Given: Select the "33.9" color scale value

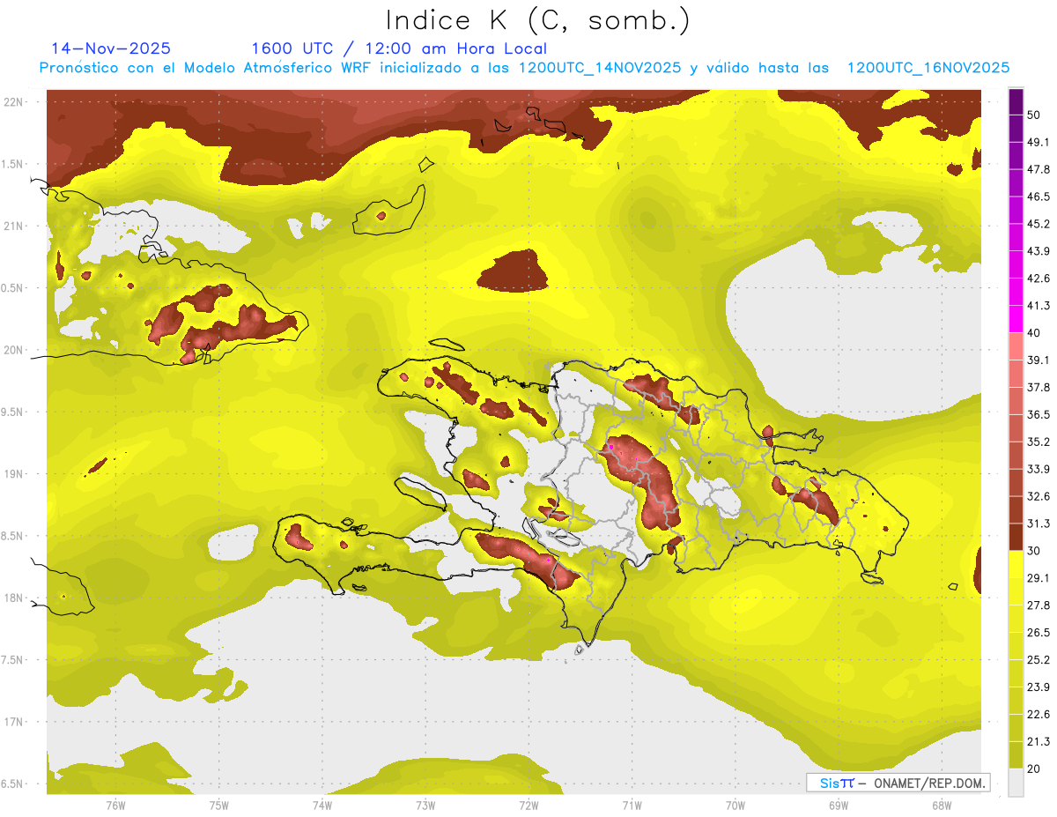Looking at the screenshot, I should (x=1038, y=469).
